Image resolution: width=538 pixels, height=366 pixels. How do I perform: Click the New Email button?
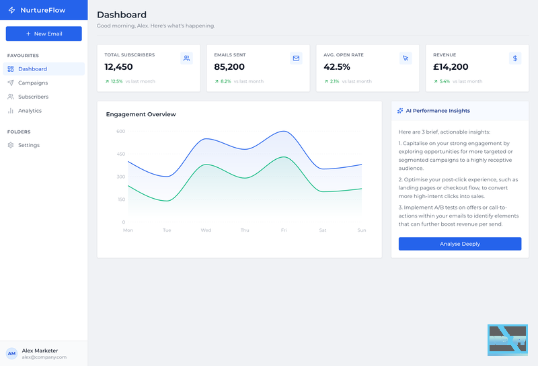click(x=44, y=34)
